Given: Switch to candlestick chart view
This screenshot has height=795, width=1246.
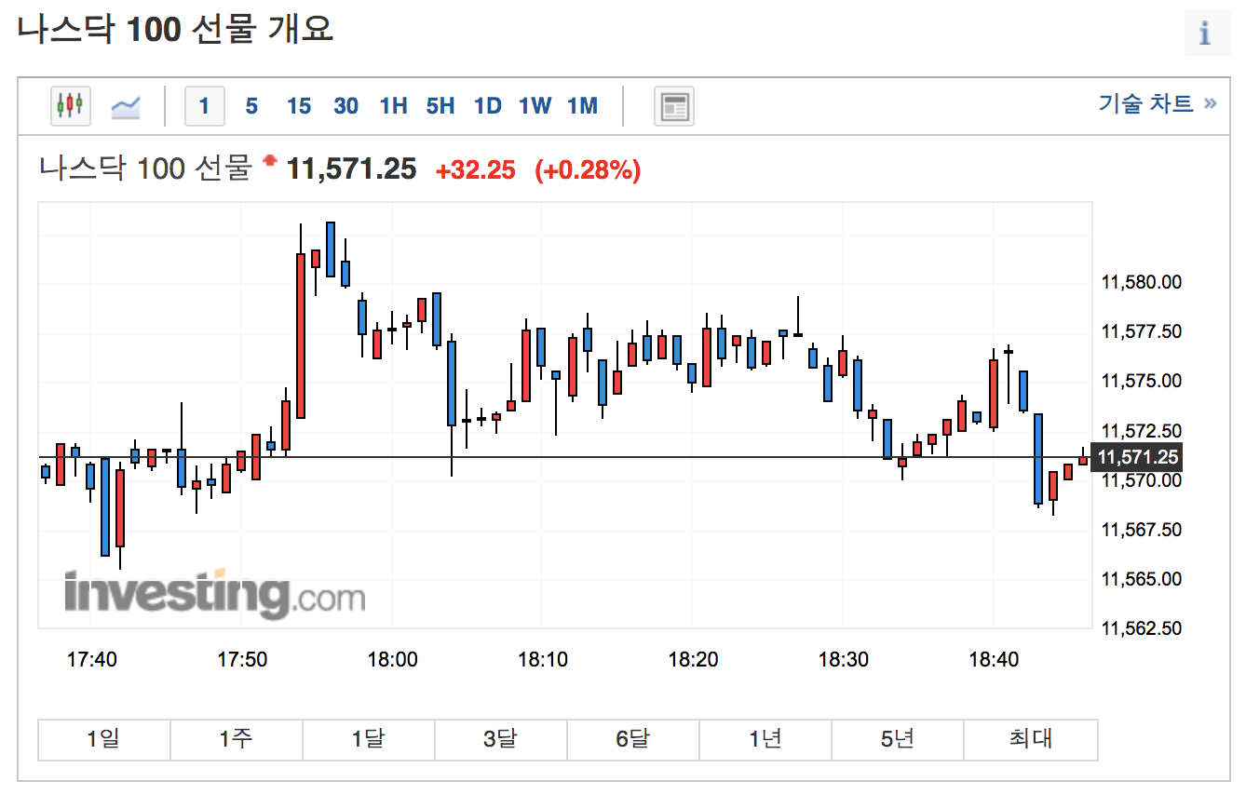Looking at the screenshot, I should click(71, 106).
